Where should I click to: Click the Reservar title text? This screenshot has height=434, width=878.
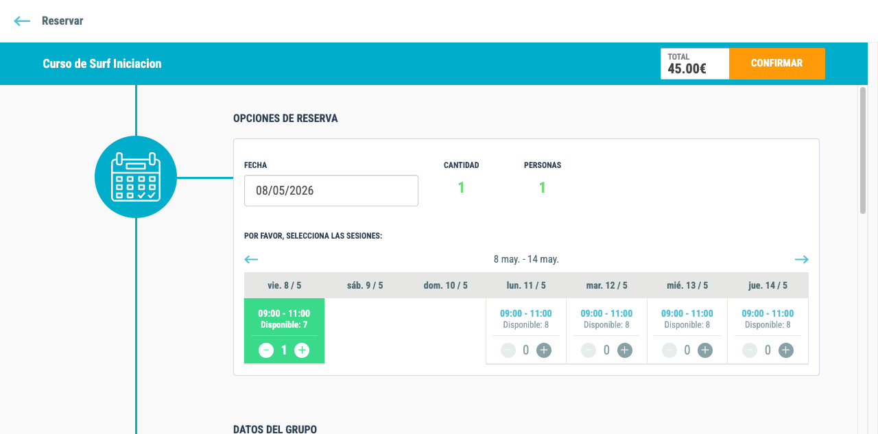62,21
